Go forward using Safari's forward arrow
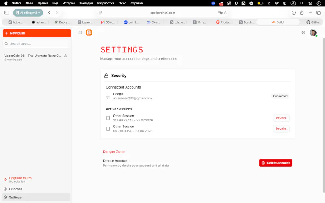 coord(57,13)
